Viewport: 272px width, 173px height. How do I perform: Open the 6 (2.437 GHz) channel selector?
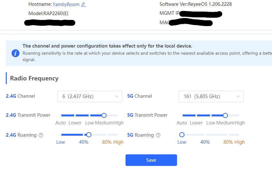coord(90,96)
